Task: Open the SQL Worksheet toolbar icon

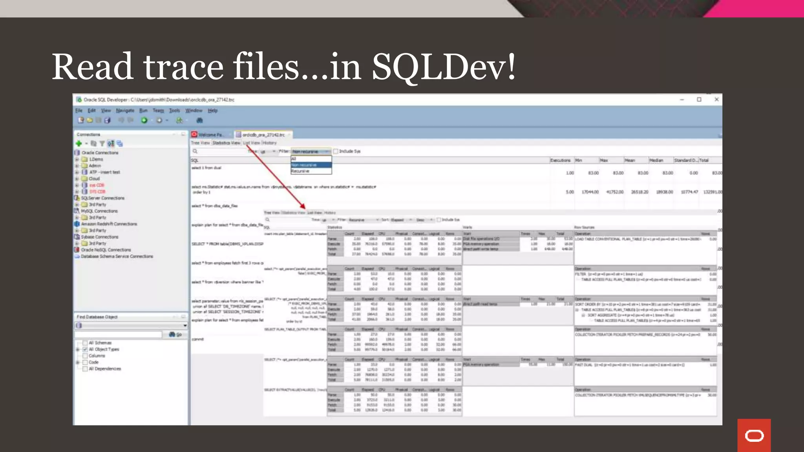Action: [x=179, y=120]
